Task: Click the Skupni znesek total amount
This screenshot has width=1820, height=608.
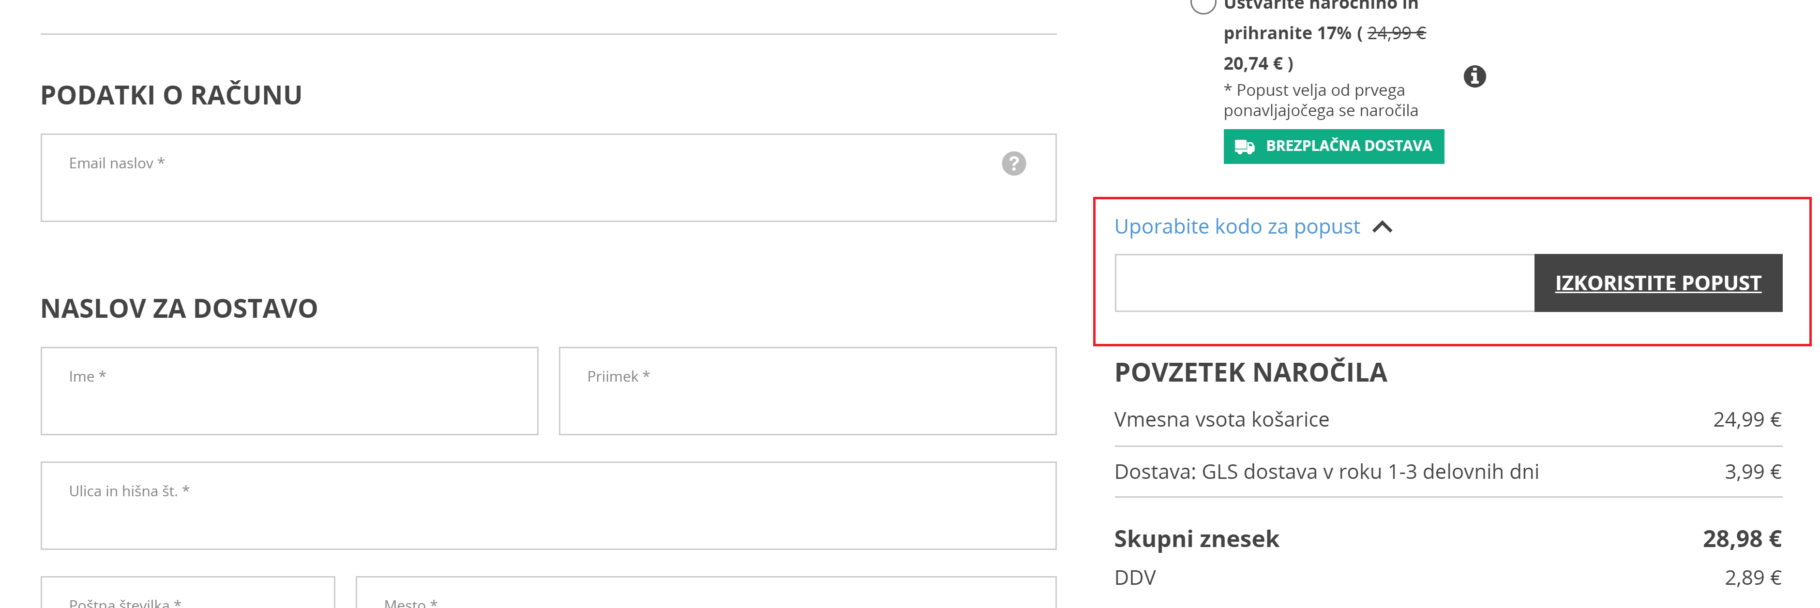Action: tap(1742, 539)
